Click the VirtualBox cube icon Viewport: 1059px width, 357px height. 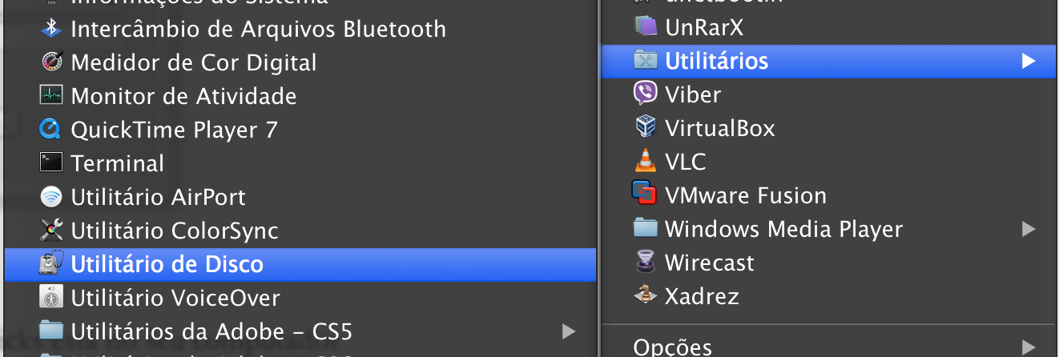(645, 128)
